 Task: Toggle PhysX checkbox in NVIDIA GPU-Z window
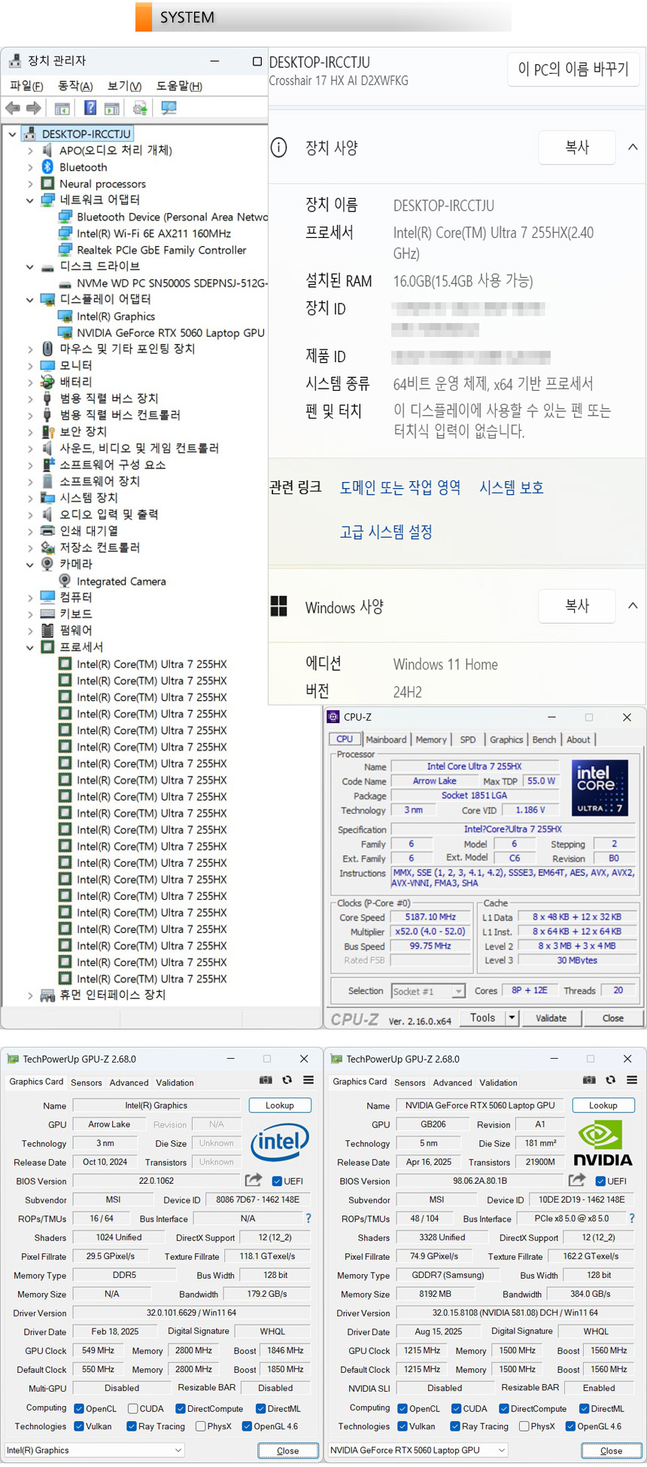coord(524,1426)
